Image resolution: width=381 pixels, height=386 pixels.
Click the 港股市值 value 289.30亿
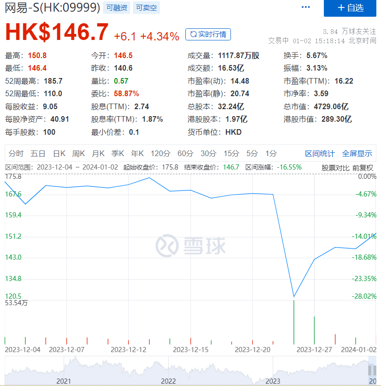336,119
